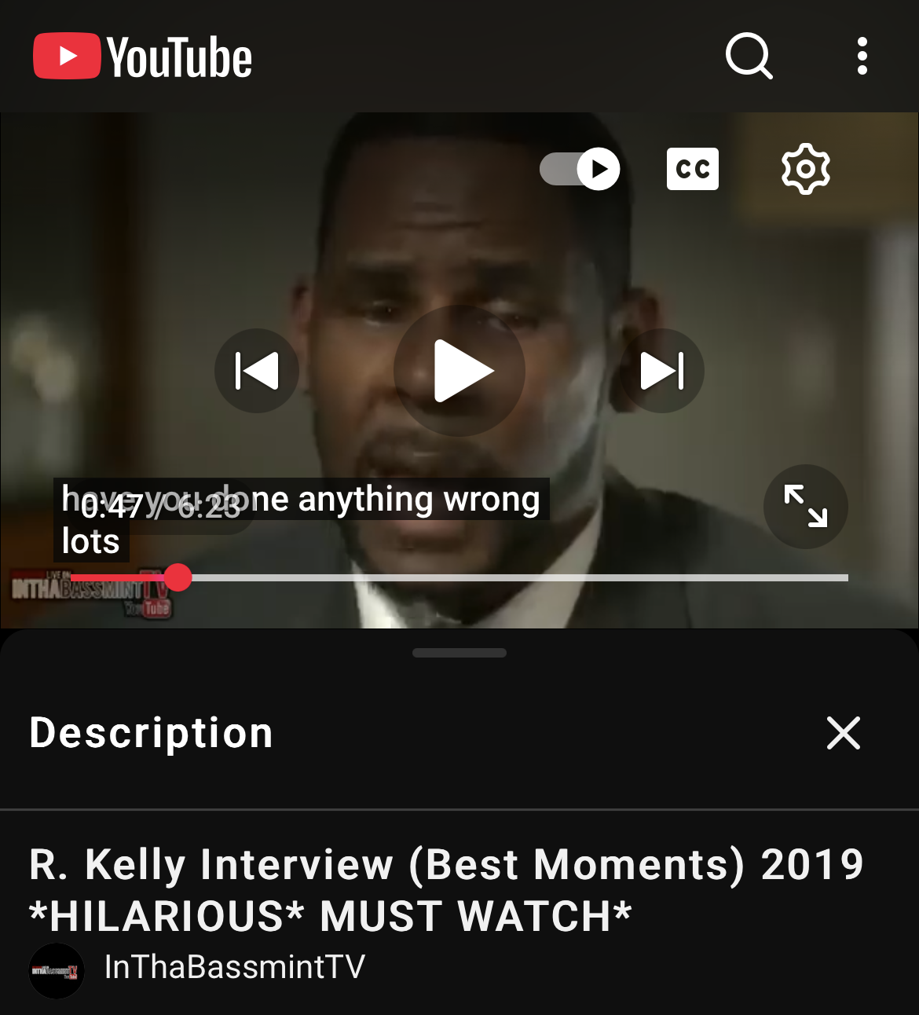Enter fullscreen mode
Viewport: 919px width, 1015px height.
pos(806,506)
